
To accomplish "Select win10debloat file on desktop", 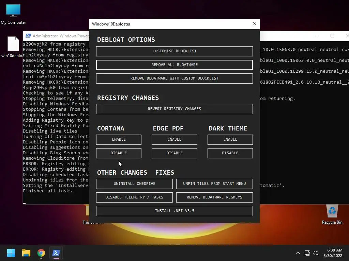I will point(12,47).
